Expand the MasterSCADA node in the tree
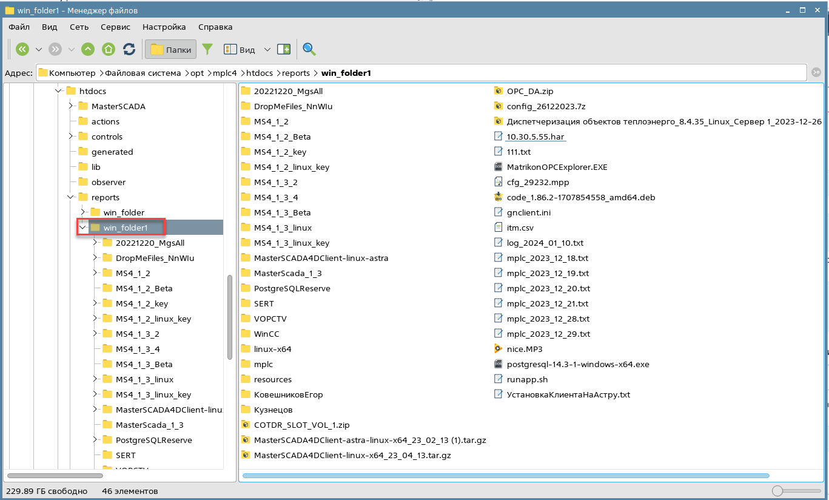 (x=71, y=106)
